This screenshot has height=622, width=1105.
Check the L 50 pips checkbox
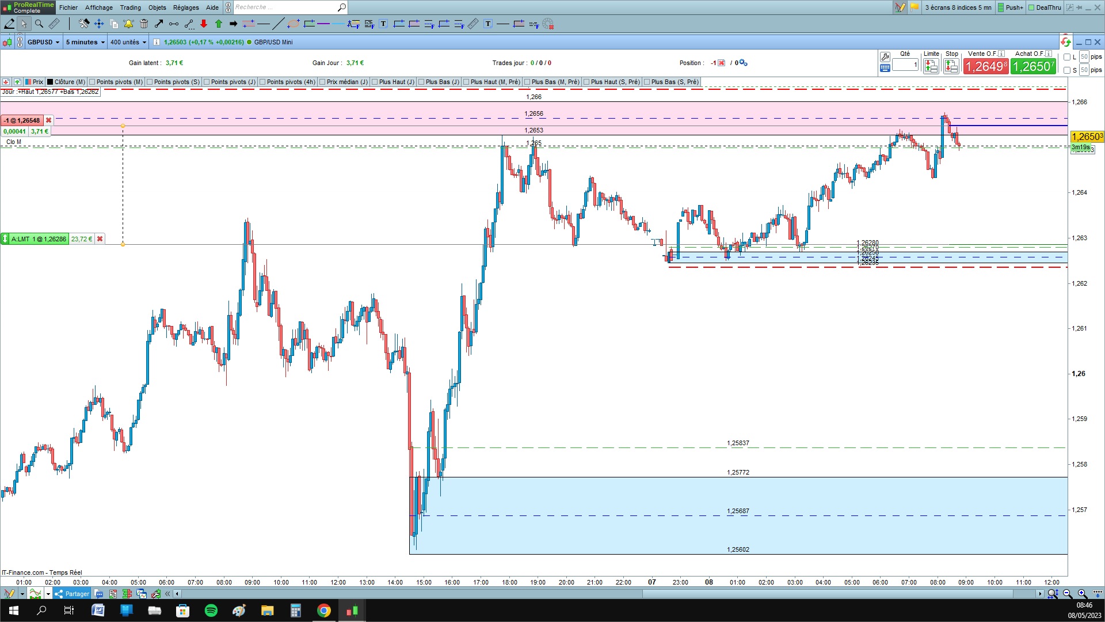pos(1067,57)
